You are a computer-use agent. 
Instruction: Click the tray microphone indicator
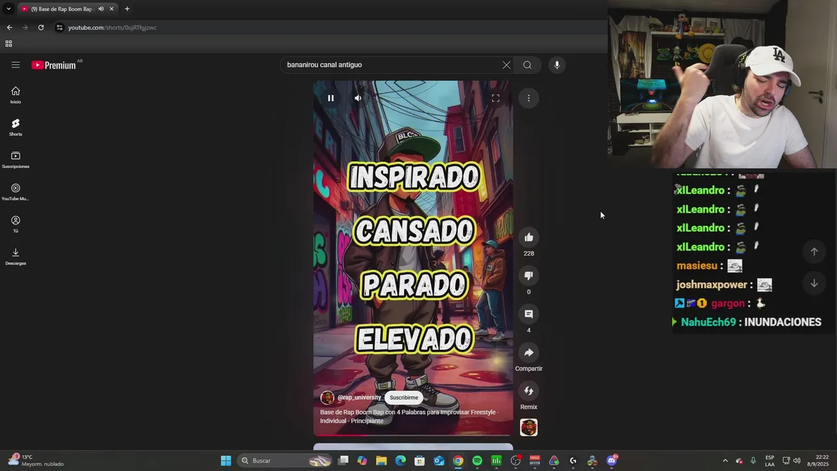(x=753, y=461)
